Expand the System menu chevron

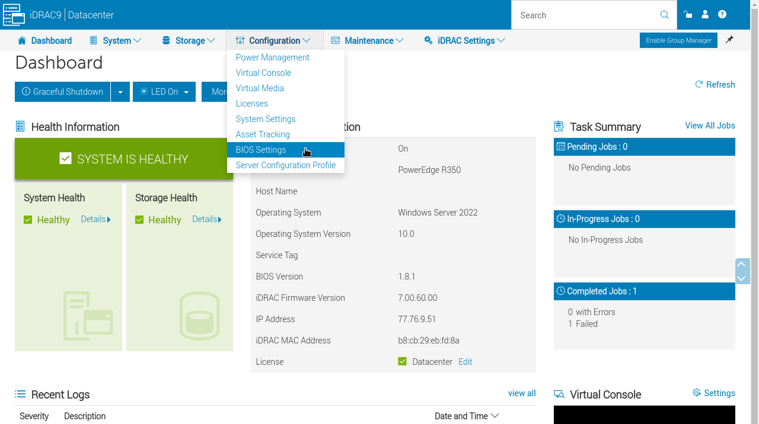pos(138,40)
